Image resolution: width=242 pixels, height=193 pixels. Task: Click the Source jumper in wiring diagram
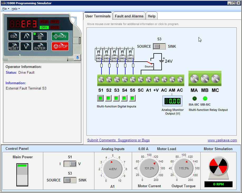[x=149, y=63]
